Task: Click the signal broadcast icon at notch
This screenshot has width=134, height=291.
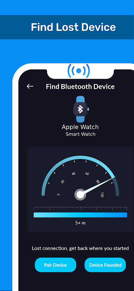Action: click(x=79, y=71)
